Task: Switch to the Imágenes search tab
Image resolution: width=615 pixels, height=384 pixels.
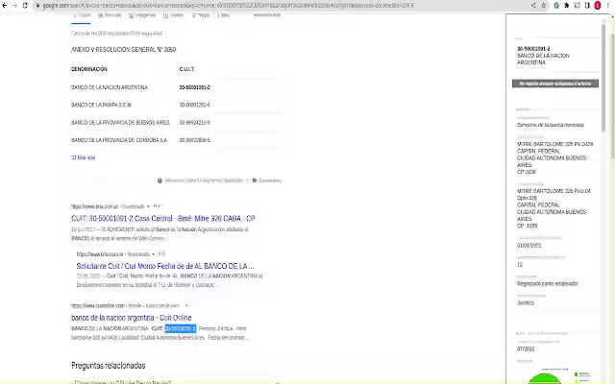Action: [142, 15]
